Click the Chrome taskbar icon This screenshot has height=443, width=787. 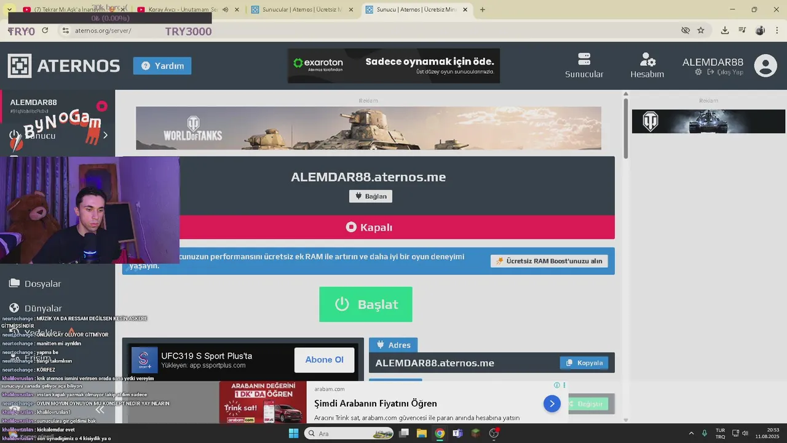coord(440,433)
